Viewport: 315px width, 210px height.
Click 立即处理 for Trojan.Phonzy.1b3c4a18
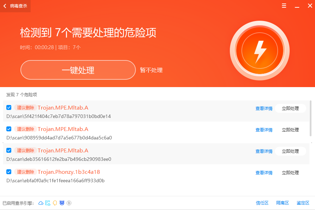(290, 173)
